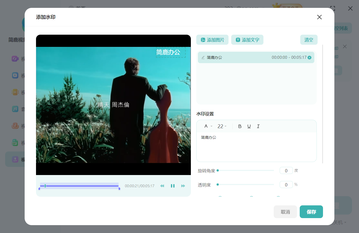Pause the video preview playback
Image resolution: width=359 pixels, height=233 pixels.
(173, 186)
